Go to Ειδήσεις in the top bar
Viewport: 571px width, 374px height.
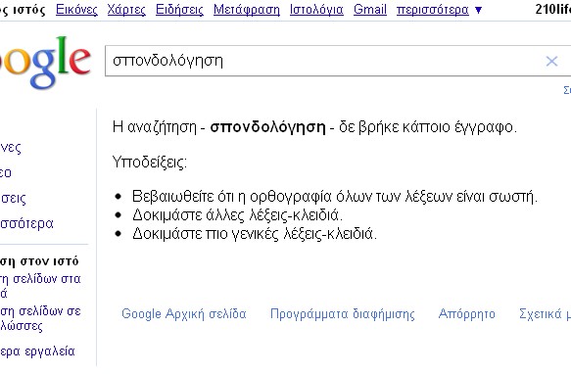(179, 10)
